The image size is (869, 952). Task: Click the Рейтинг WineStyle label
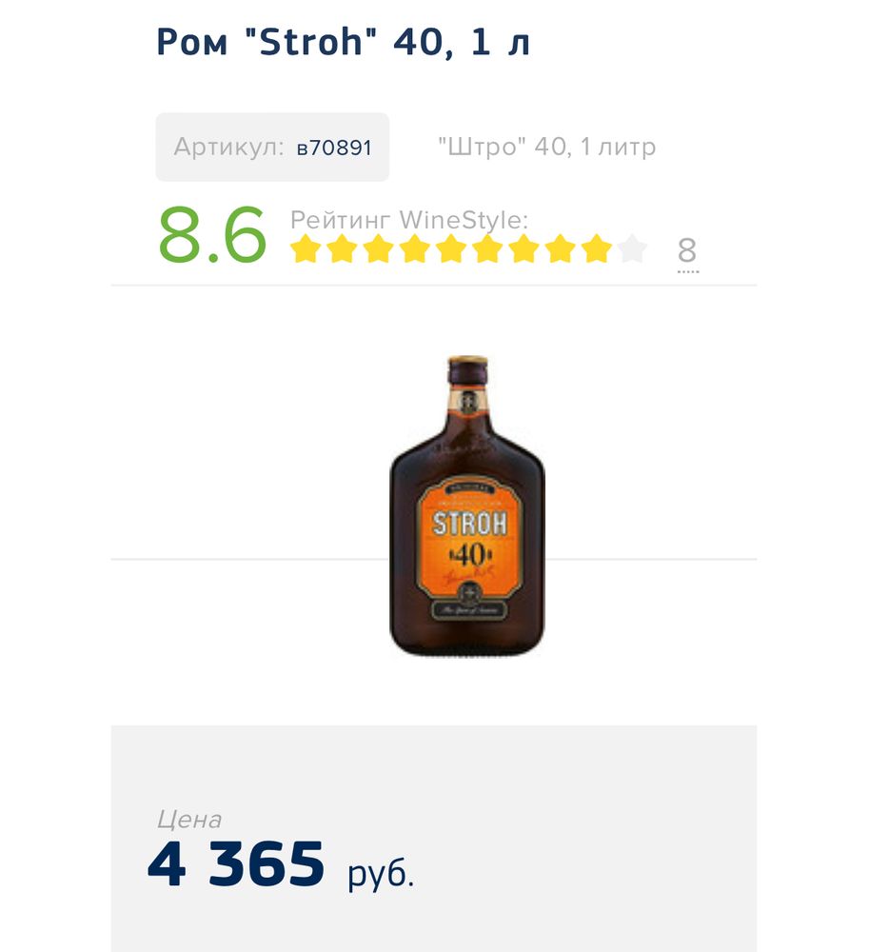tap(408, 220)
